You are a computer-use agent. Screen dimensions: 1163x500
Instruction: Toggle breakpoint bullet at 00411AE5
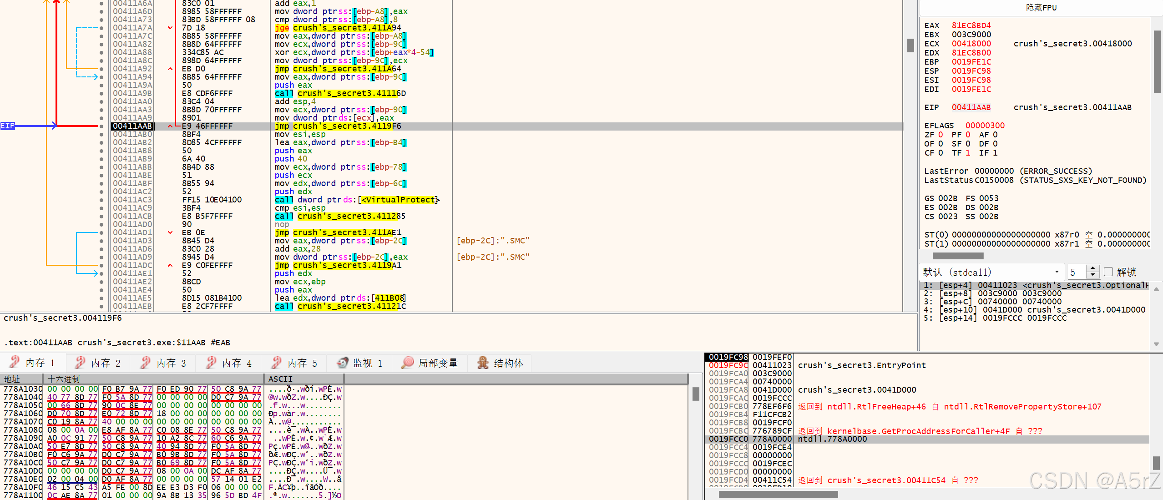click(101, 298)
